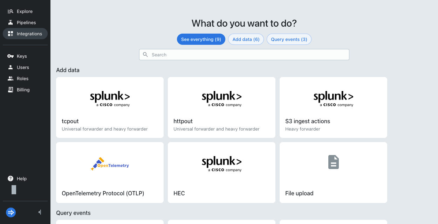
Task: Select the Query events (3) filter
Action: click(x=289, y=39)
